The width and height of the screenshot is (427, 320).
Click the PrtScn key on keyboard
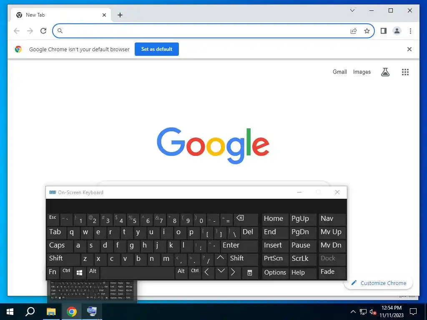click(x=275, y=259)
